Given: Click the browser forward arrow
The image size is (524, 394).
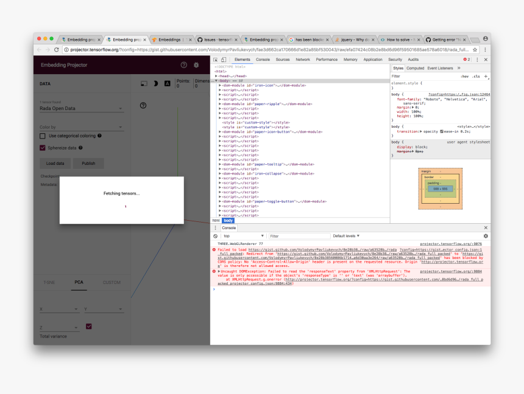Looking at the screenshot, I should (48, 50).
